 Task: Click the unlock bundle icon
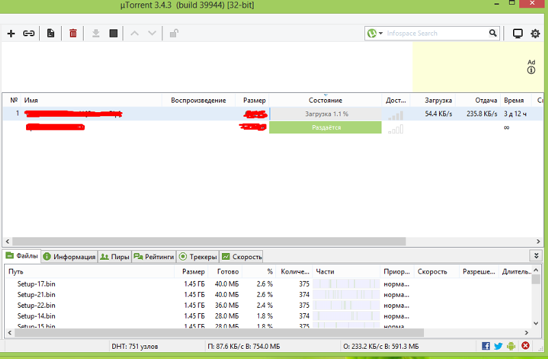(174, 34)
